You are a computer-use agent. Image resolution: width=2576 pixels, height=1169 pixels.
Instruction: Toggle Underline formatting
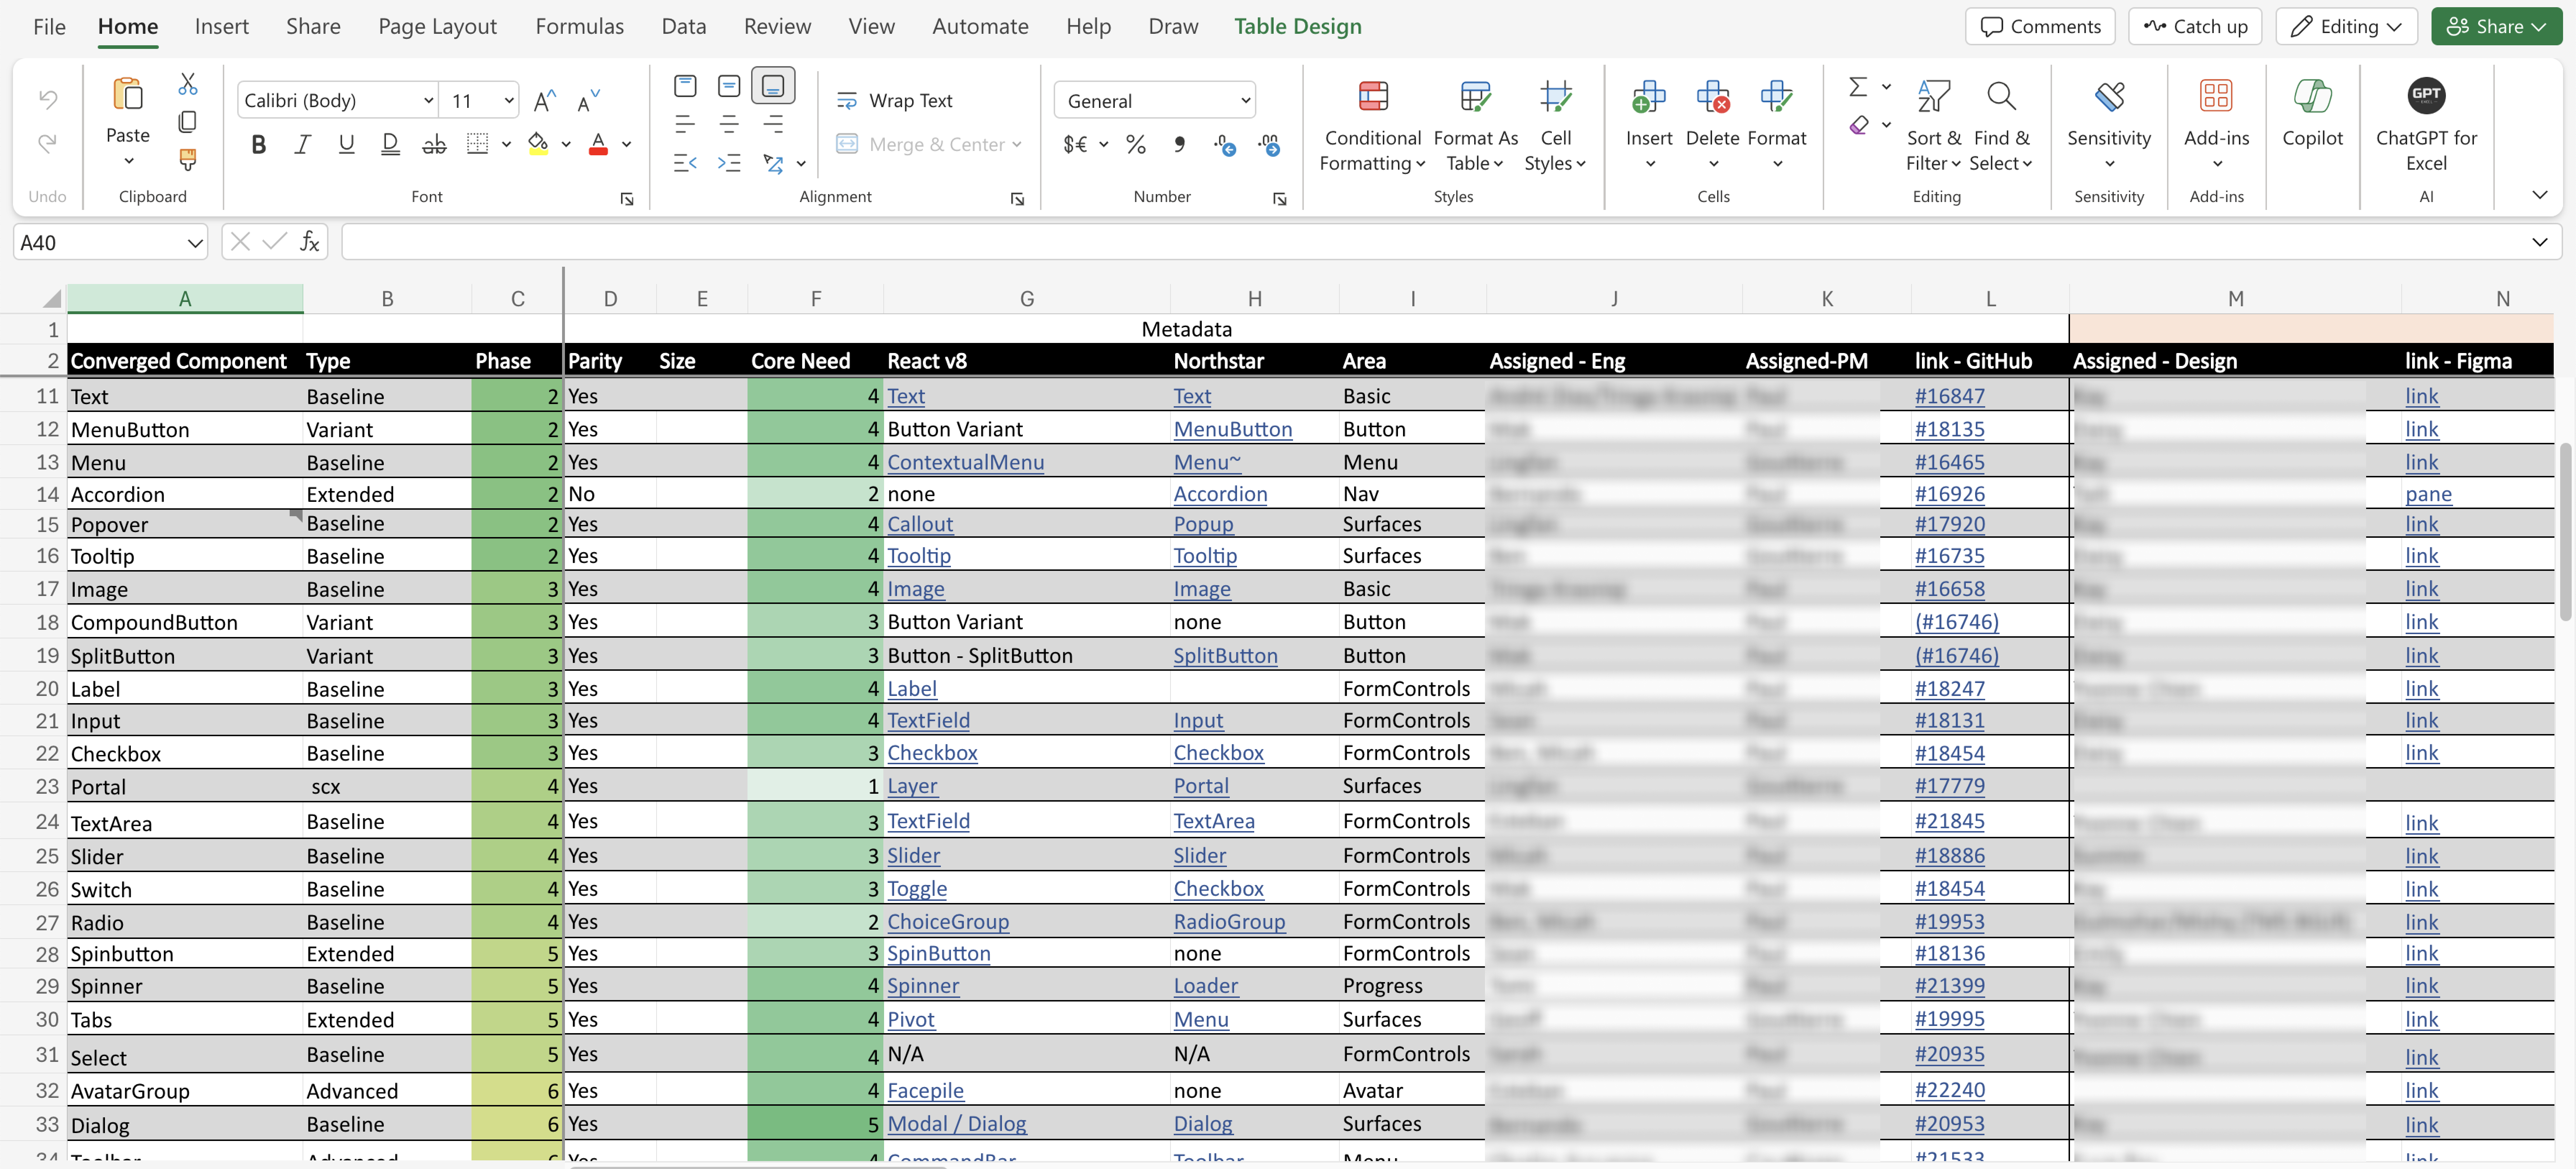tap(346, 144)
